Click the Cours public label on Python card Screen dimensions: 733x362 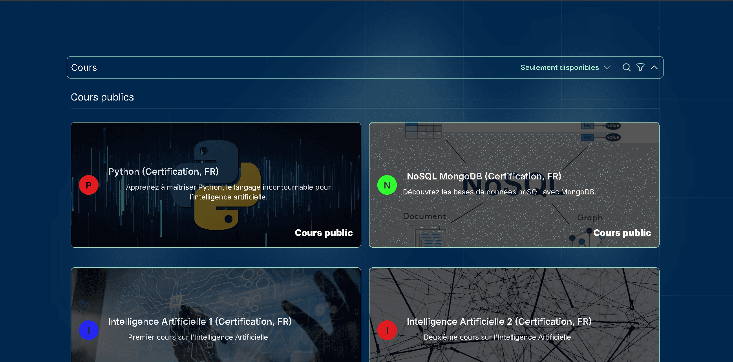coord(324,233)
